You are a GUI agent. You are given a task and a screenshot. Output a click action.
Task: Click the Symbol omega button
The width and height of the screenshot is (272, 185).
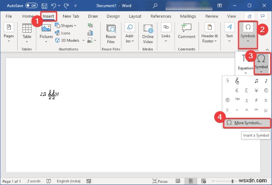pyautogui.click(x=261, y=64)
